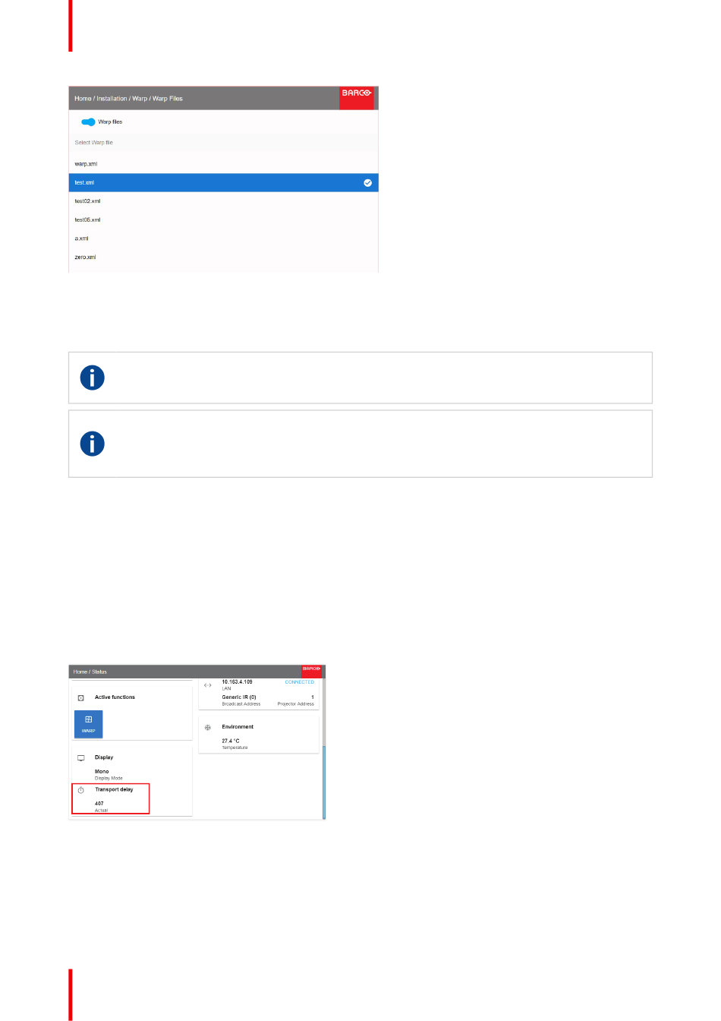Click the Home / Status breadcrumb
This screenshot has width=721, height=1021.
point(90,672)
